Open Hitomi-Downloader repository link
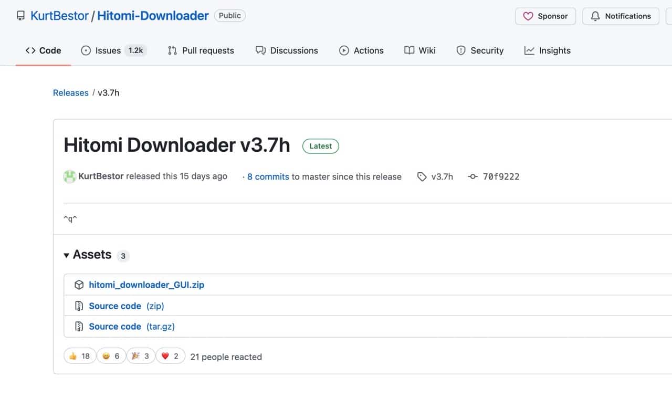Image resolution: width=672 pixels, height=398 pixels. [x=153, y=16]
